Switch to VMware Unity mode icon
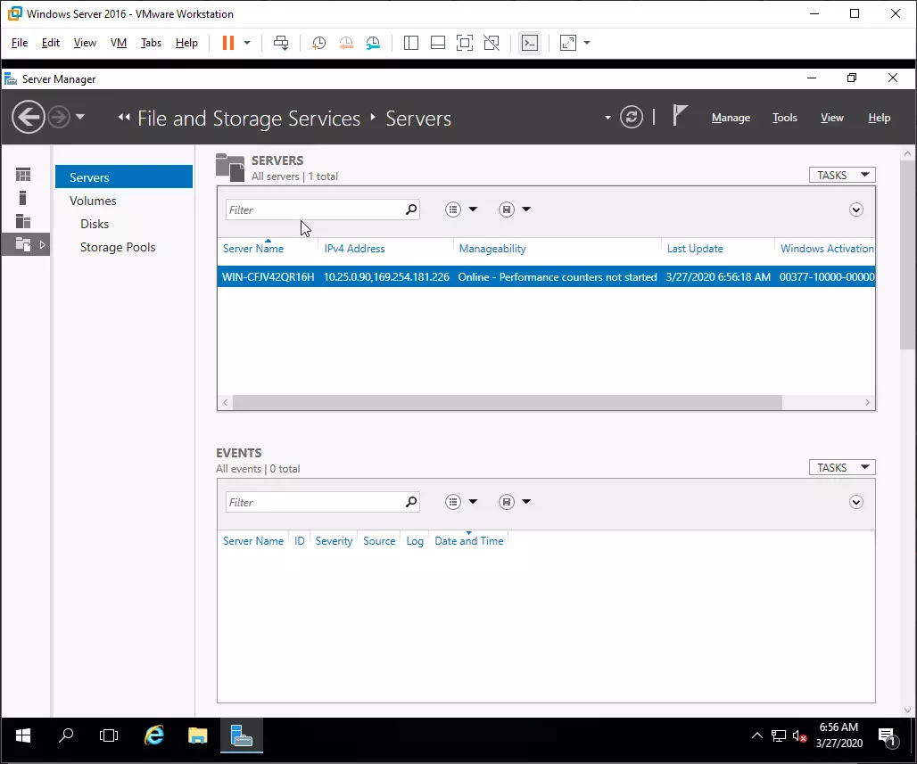Screen dimensions: 917x764 (x=492, y=43)
